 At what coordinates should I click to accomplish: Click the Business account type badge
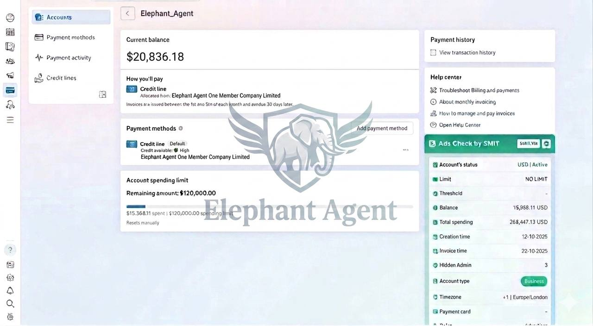(x=534, y=281)
